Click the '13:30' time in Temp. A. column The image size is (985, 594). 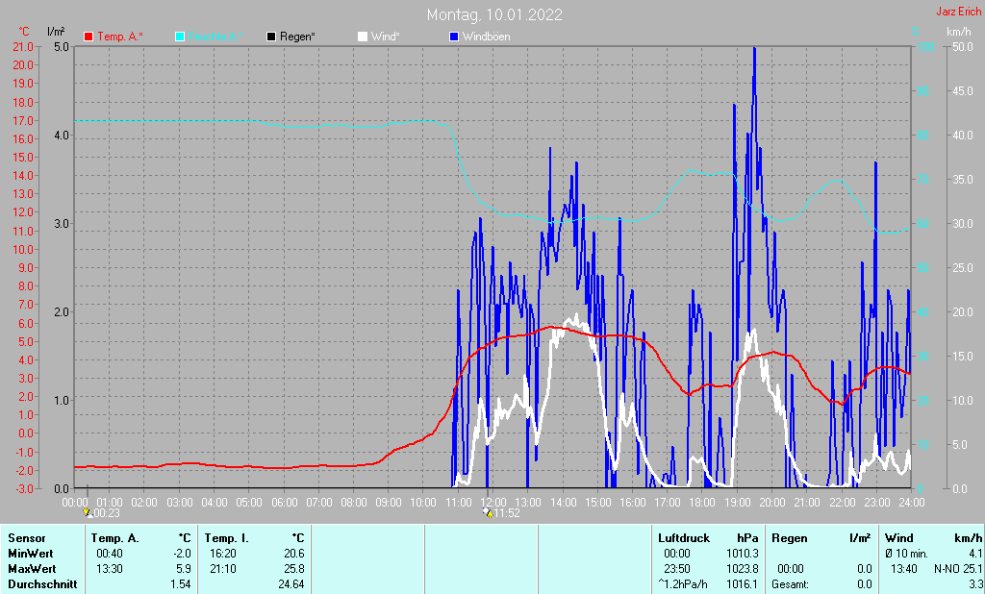click(110, 568)
